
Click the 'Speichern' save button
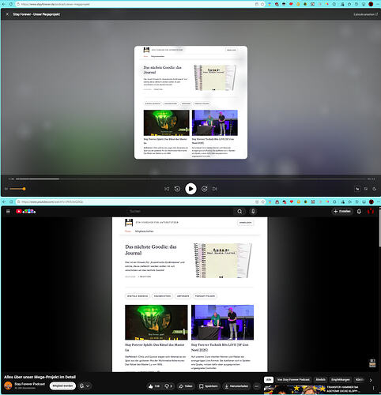tap(208, 386)
